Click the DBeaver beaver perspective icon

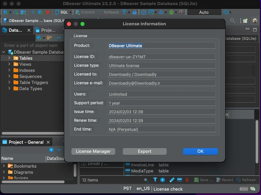255,21
